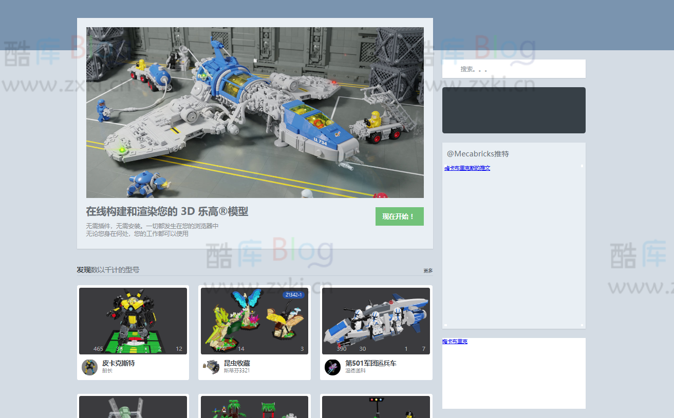Click inside the 搜索 search box
The image size is (674, 418).
(x=514, y=68)
